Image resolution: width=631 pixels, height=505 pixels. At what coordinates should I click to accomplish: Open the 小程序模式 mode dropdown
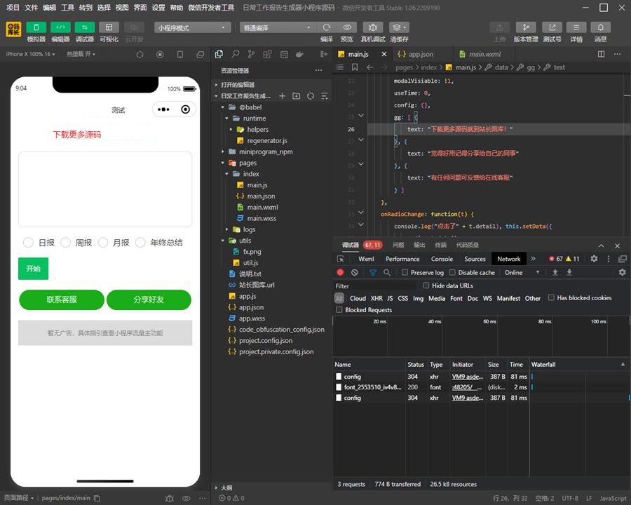tap(193, 27)
